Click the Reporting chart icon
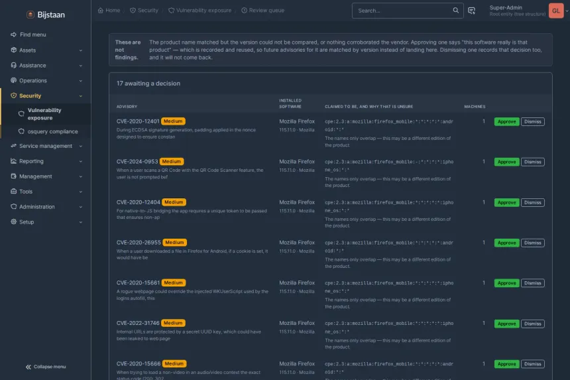Image resolution: width=570 pixels, height=380 pixels. (13, 161)
